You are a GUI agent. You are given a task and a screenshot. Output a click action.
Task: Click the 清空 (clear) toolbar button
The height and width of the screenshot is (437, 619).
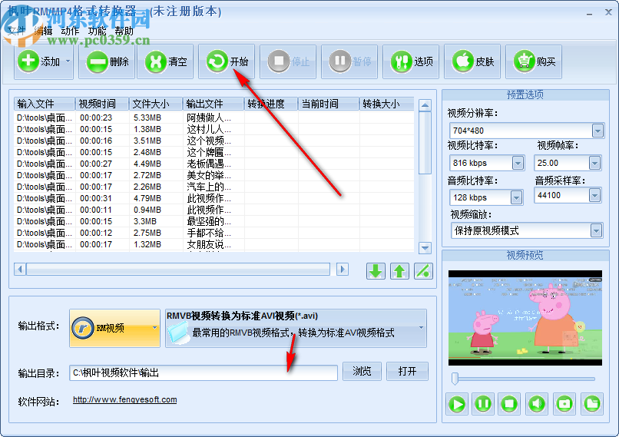click(165, 62)
